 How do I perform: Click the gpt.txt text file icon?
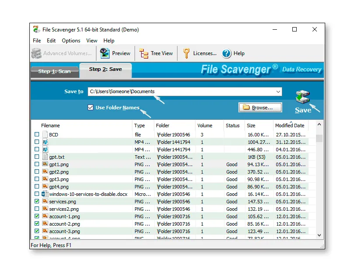click(x=45, y=157)
